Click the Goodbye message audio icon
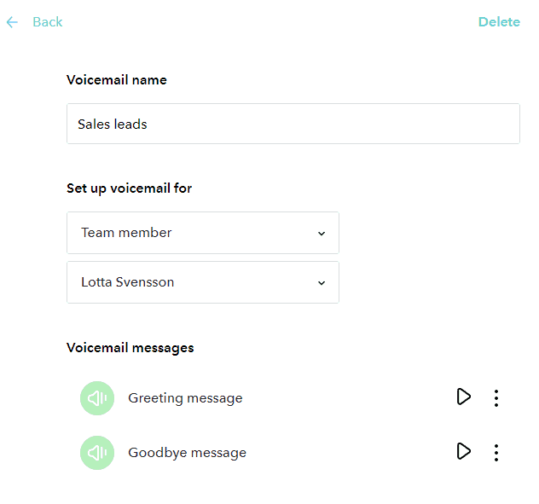 click(x=97, y=453)
